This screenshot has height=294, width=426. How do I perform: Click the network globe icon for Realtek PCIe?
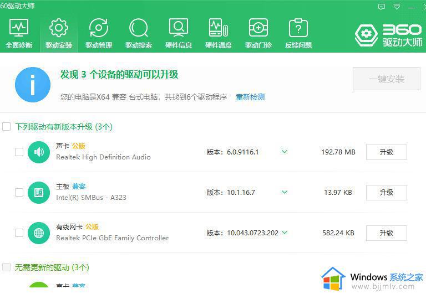coord(39,233)
